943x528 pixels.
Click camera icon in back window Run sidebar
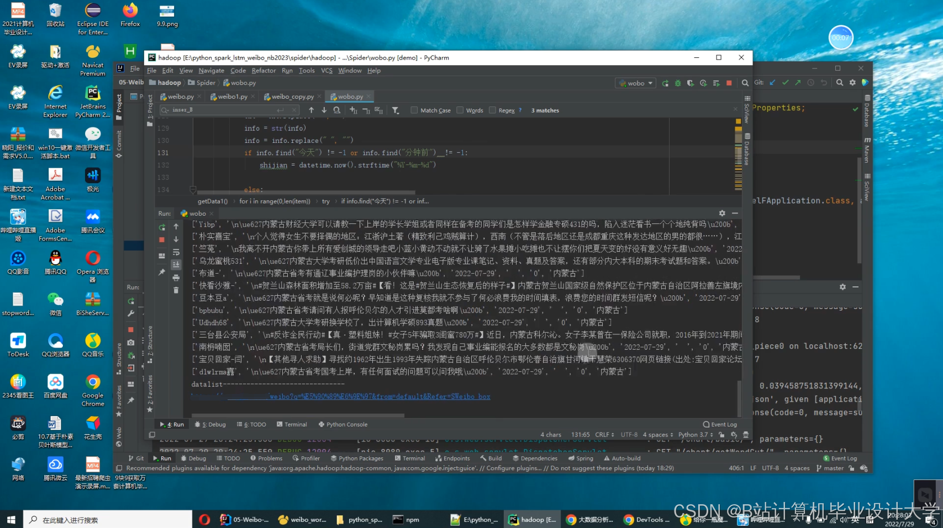[131, 343]
